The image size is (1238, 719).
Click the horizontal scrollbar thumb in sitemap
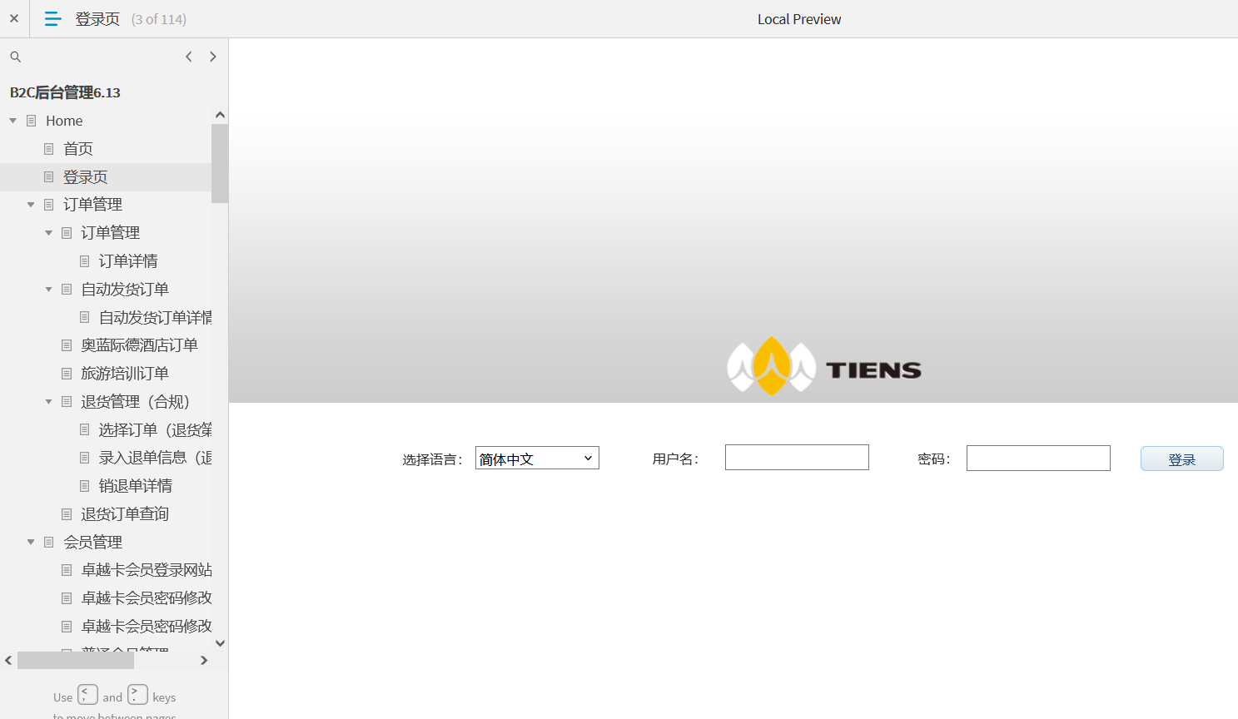[76, 661]
